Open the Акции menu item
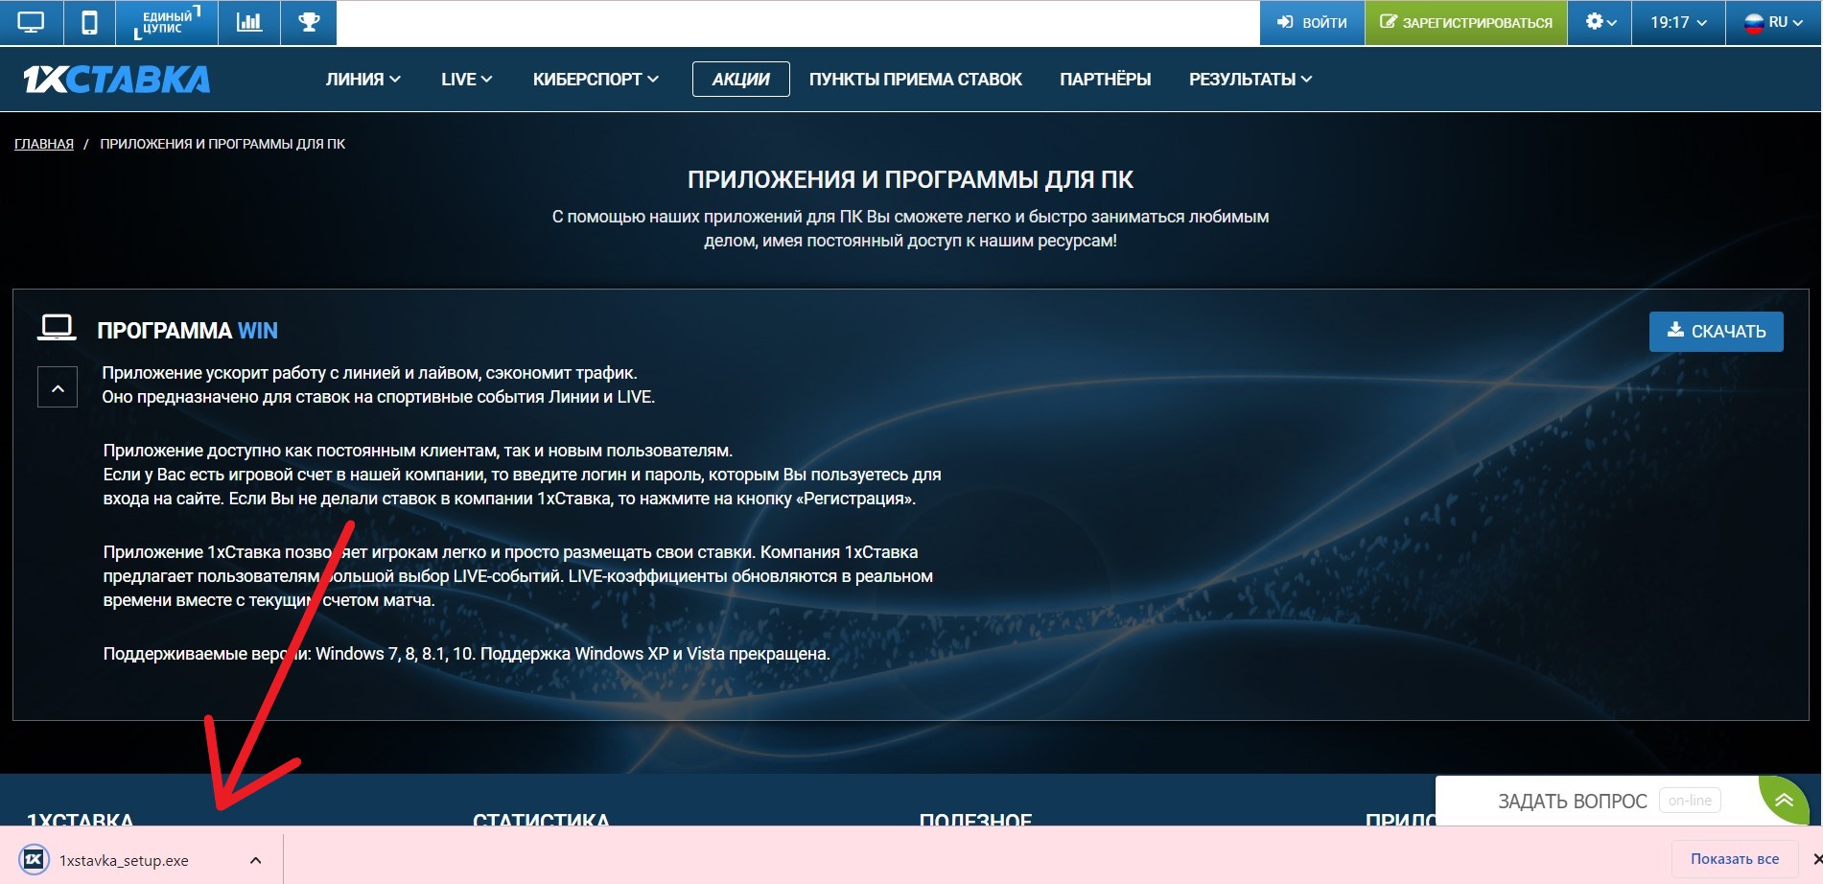 740,80
